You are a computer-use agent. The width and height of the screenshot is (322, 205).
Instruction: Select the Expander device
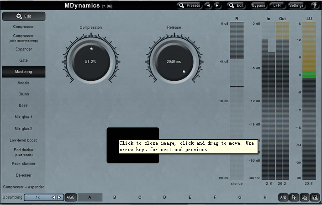[23, 49]
